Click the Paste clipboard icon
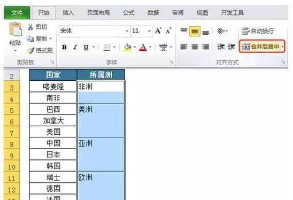 click(16, 29)
